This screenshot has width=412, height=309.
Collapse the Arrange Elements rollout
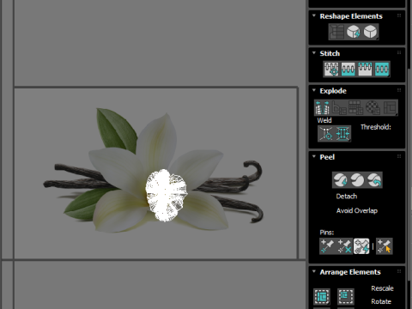[x=314, y=271]
